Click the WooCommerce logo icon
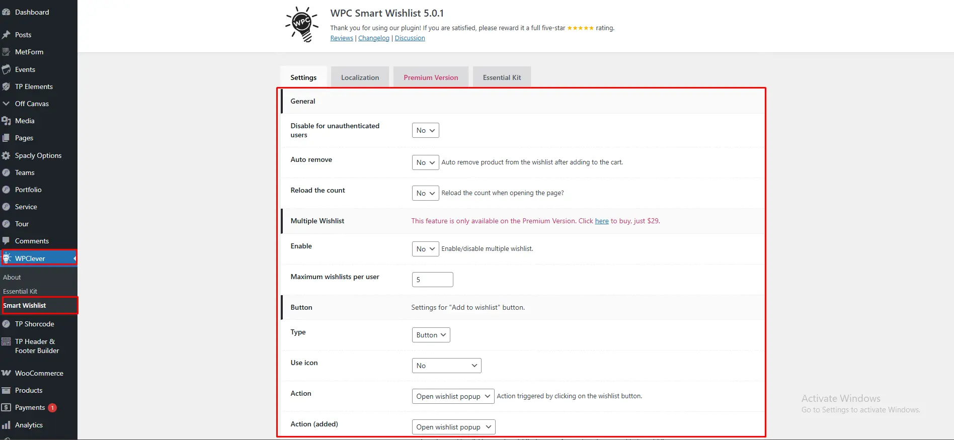The image size is (954, 440). tap(6, 373)
